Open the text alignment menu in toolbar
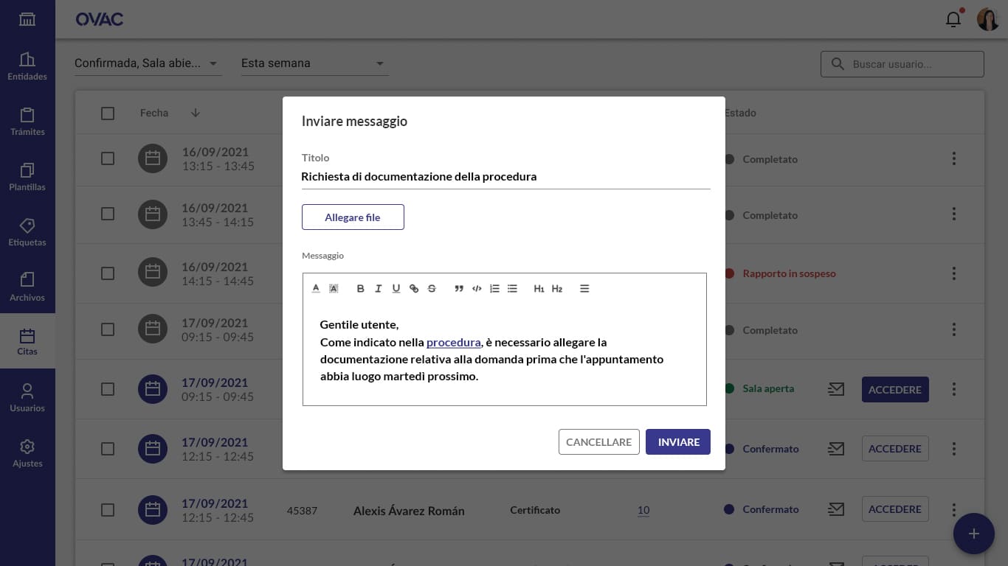This screenshot has width=1008, height=566. point(584,289)
